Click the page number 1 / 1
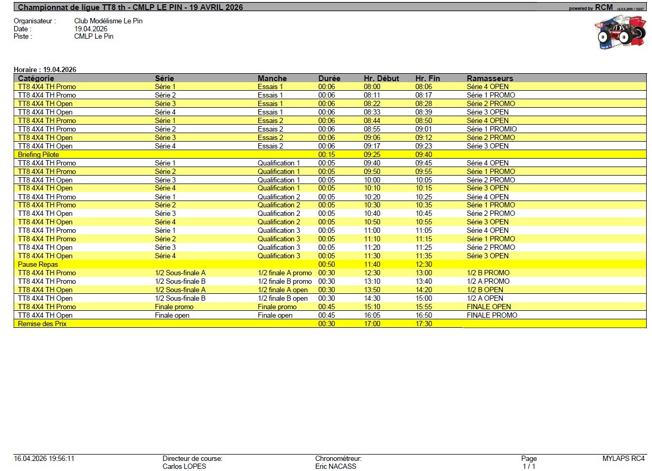The width and height of the screenshot is (652, 471). (529, 467)
